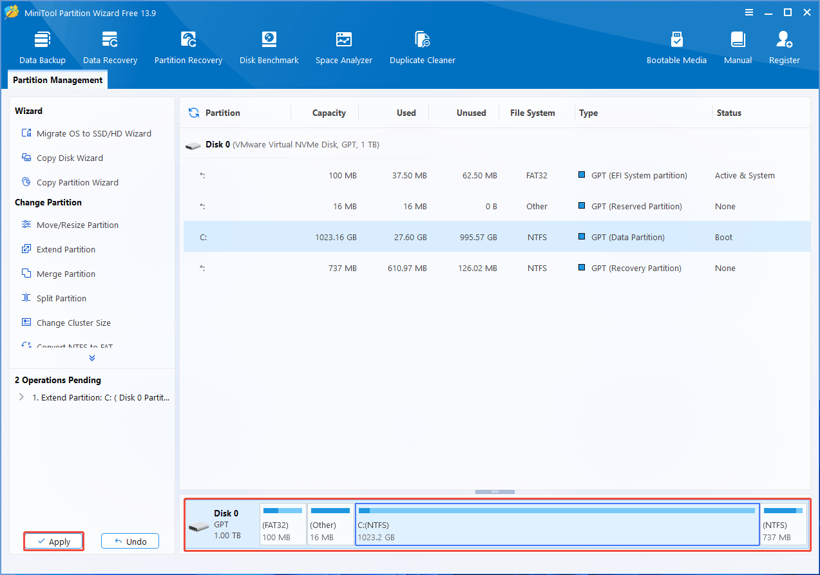Click the Type column header
Screen dimensions: 820x575
[x=588, y=113]
